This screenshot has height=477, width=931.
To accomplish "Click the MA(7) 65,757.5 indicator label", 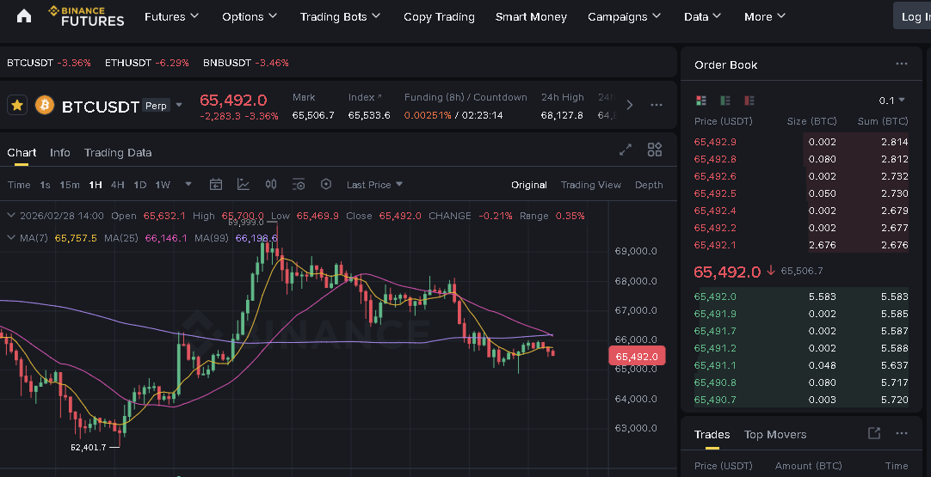I will click(59, 238).
